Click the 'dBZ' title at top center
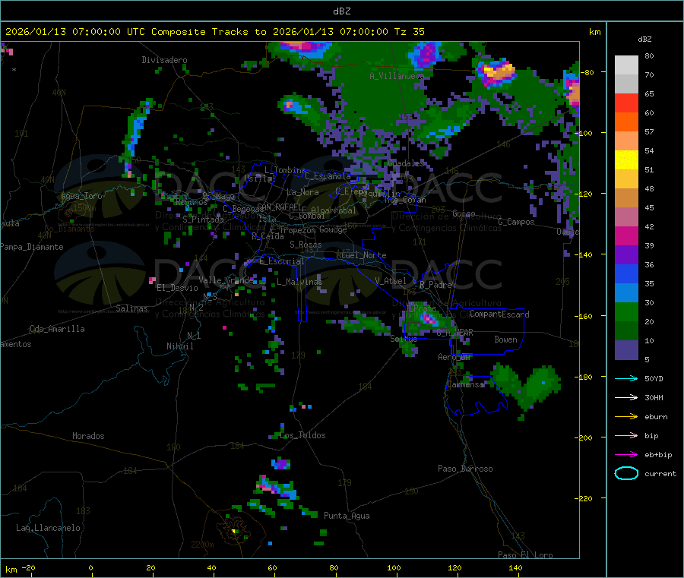Image resolution: width=684 pixels, height=578 pixels. click(341, 11)
